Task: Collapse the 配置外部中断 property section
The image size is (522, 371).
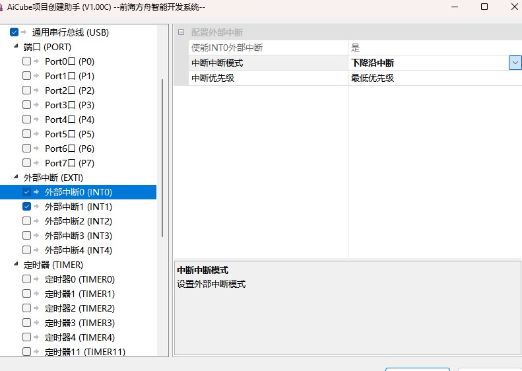Action: (181, 32)
